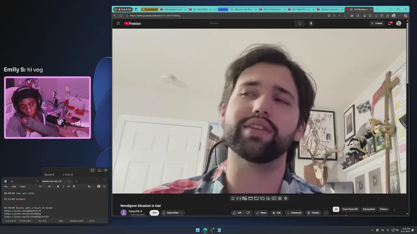Expand the Subscribed notification dropdown
417x234 pixels.
pos(173,213)
